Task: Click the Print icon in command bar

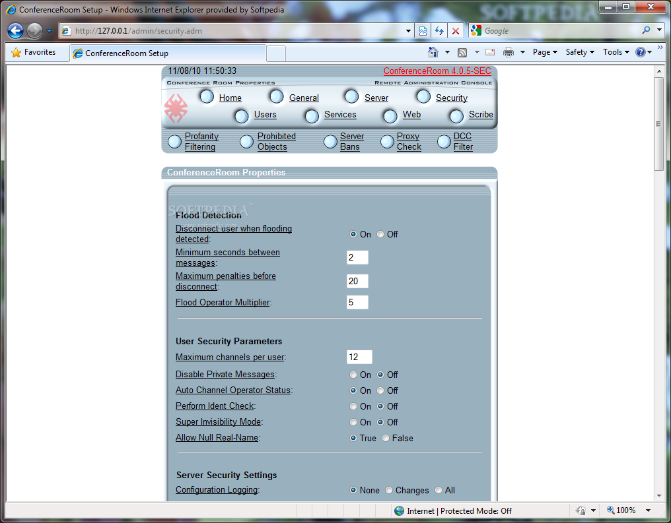Action: tap(509, 52)
